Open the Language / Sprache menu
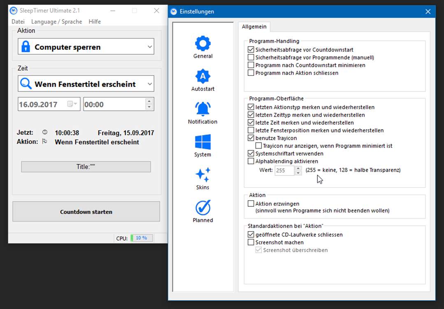 point(56,21)
